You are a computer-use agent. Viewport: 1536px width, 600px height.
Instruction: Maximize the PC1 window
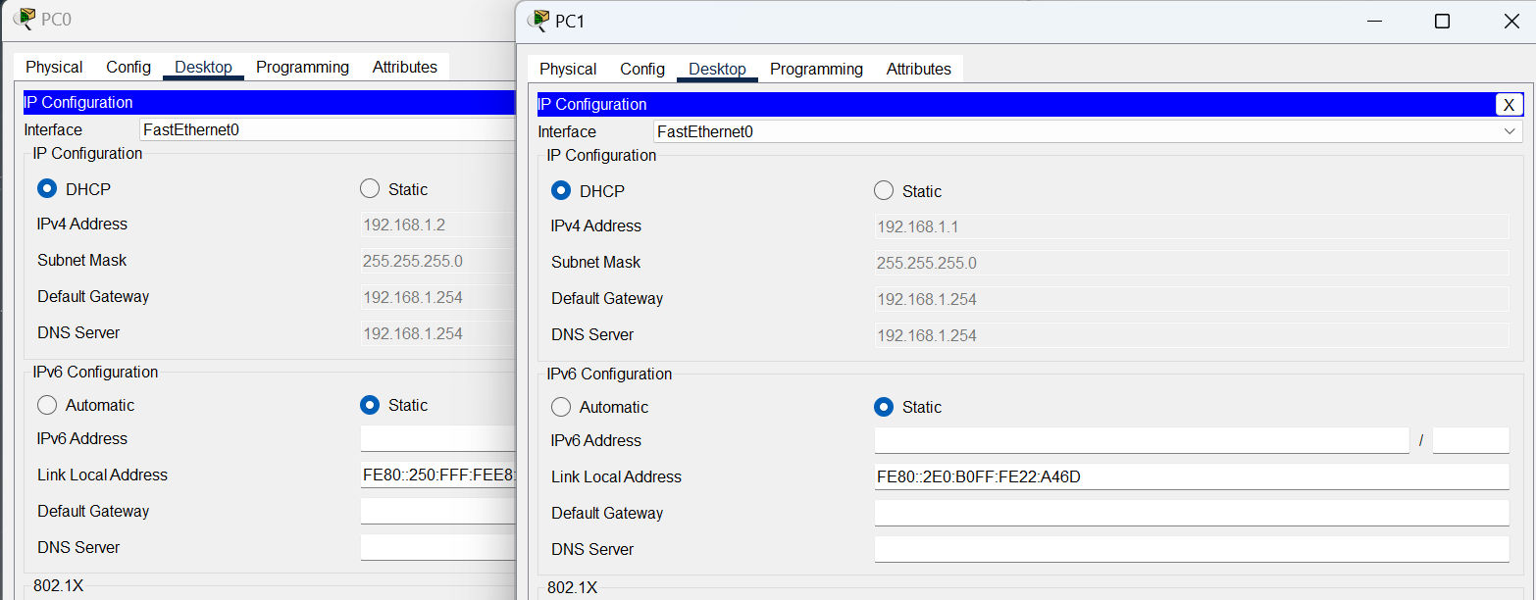point(1442,21)
